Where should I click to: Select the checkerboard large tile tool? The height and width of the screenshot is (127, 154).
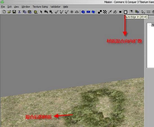105,12
